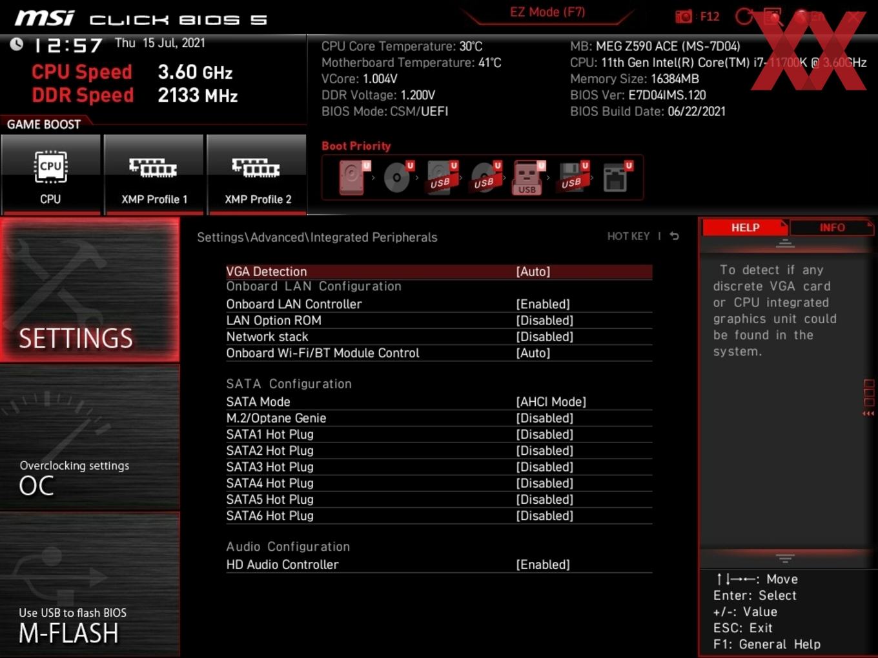Click the refresh/reset icon in top bar

(x=744, y=17)
